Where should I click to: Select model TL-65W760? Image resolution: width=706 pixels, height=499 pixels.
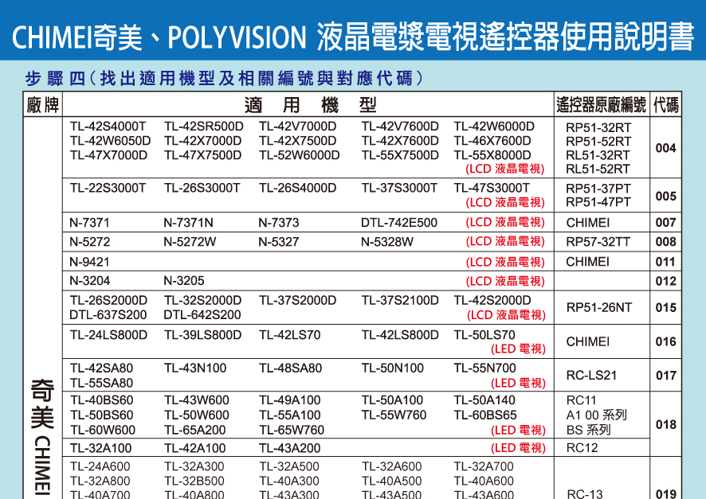[292, 431]
